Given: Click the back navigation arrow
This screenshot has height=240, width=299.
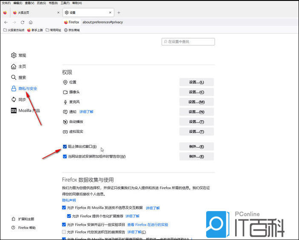Looking at the screenshot, I should (x=6, y=22).
